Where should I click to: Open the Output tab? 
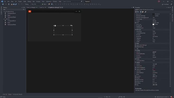(10, 94)
